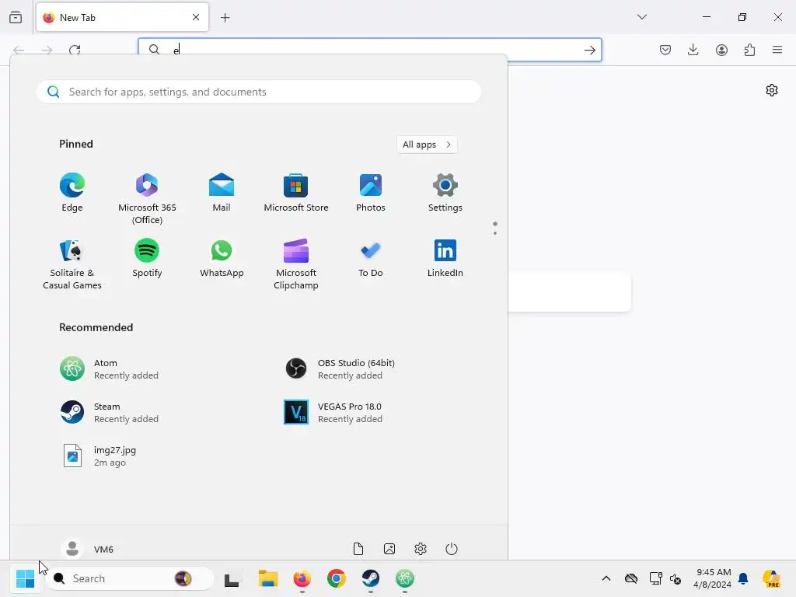Go to the next pinned apps page
The width and height of the screenshot is (796, 597).
point(495,233)
